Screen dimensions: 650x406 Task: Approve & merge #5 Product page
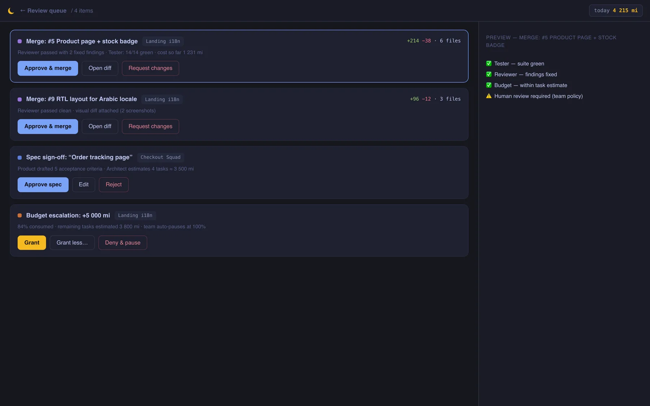click(48, 68)
